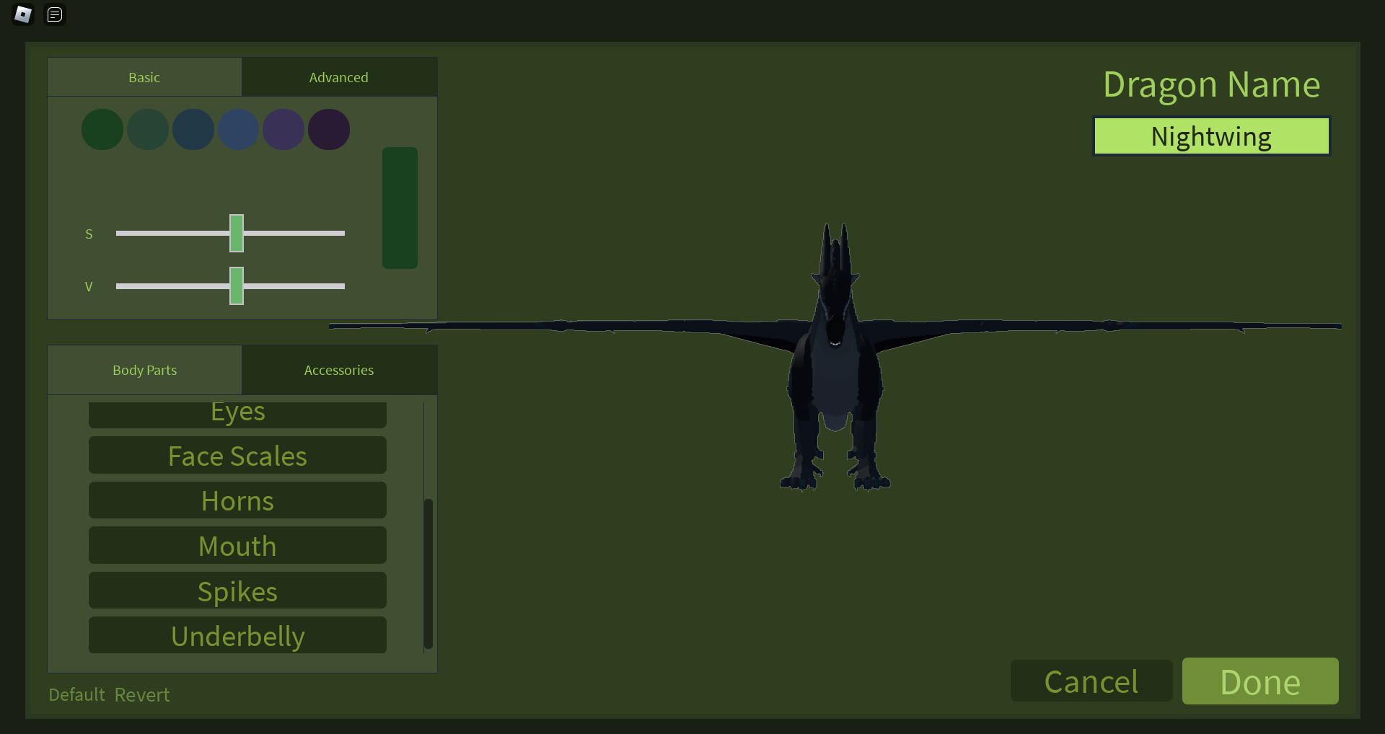Click the dragon model preview
The width and height of the screenshot is (1385, 734).
click(835, 357)
